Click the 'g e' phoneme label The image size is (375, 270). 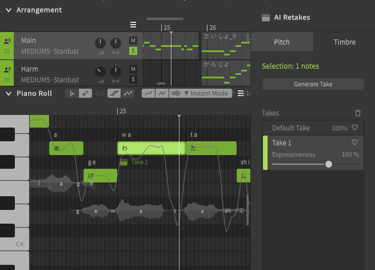[x=92, y=162]
